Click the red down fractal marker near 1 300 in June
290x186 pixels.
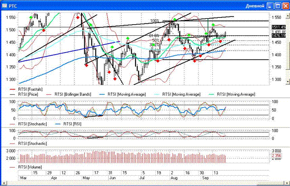(x=115, y=79)
